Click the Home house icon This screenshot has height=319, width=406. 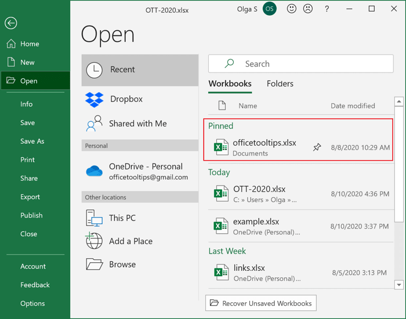tap(11, 43)
